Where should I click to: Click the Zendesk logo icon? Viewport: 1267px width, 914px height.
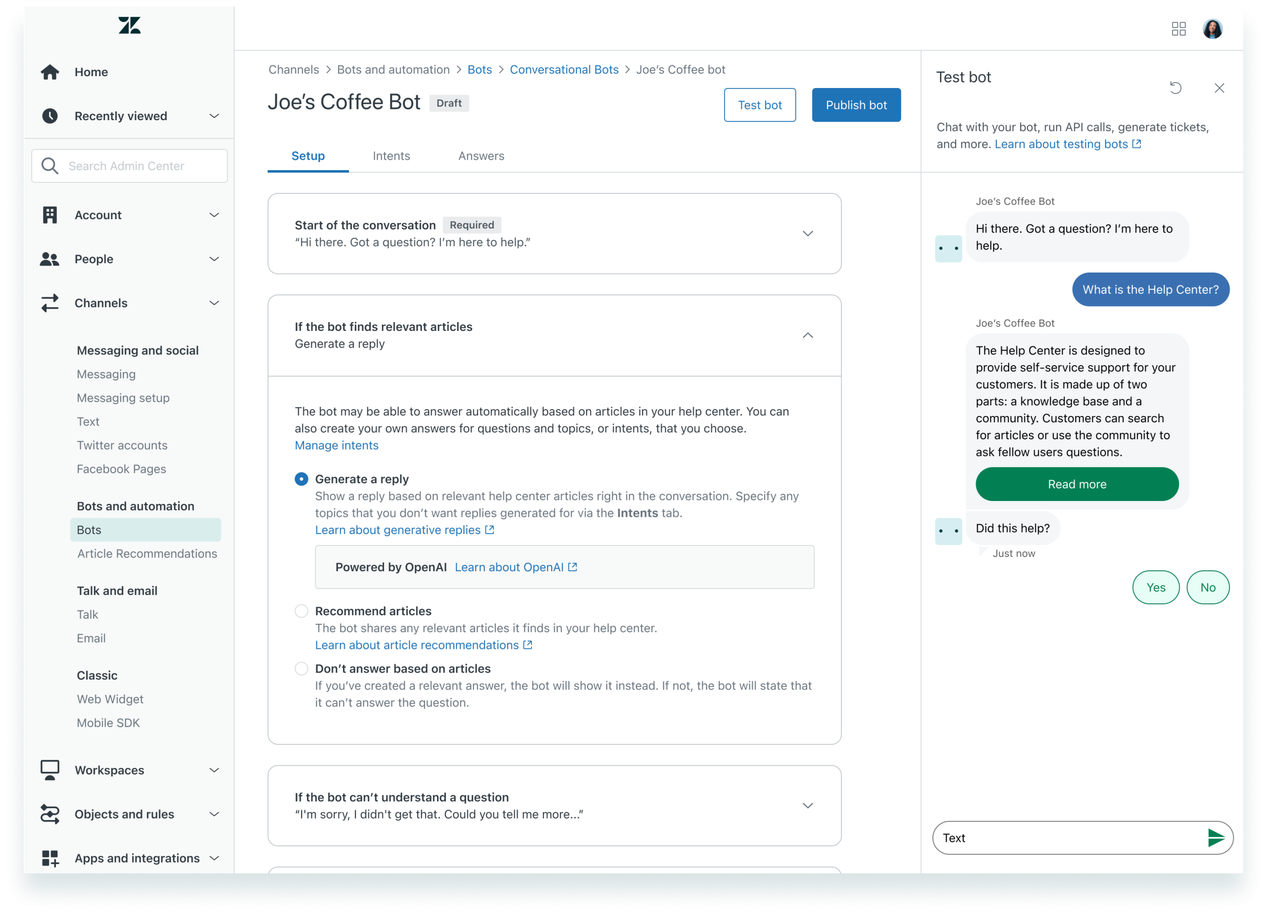[x=129, y=26]
